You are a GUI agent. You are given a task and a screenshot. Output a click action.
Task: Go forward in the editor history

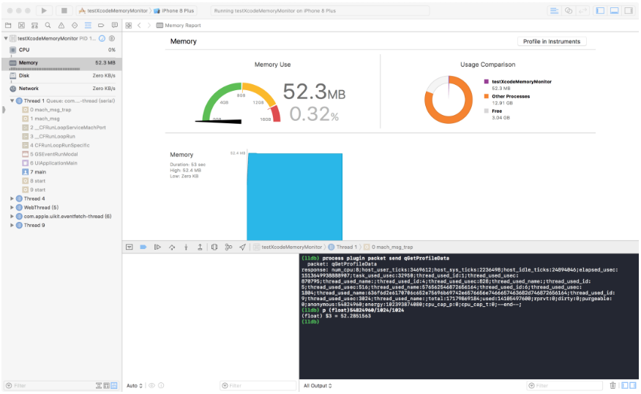pos(149,26)
